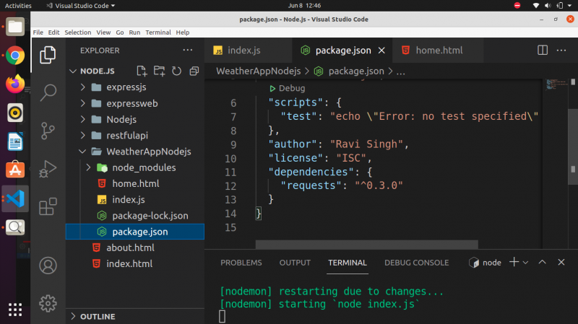This screenshot has height=324, width=578.
Task: Open the Accounts menu icon
Action: click(48, 266)
